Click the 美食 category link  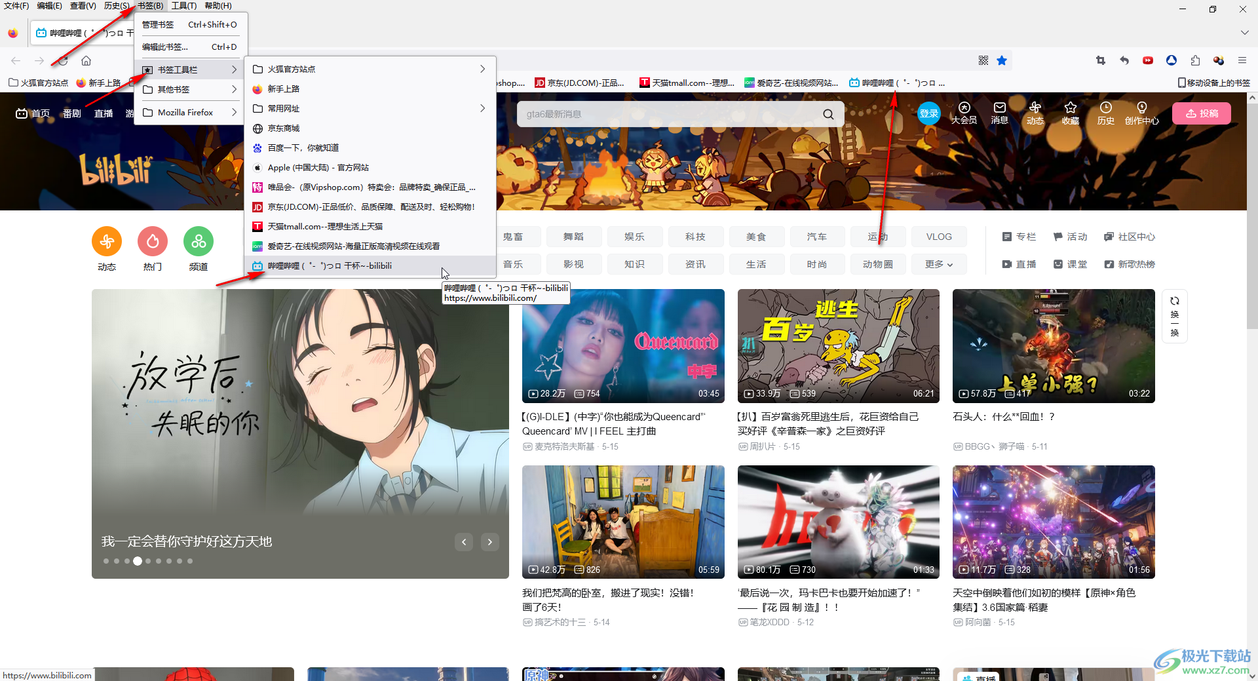pos(756,237)
